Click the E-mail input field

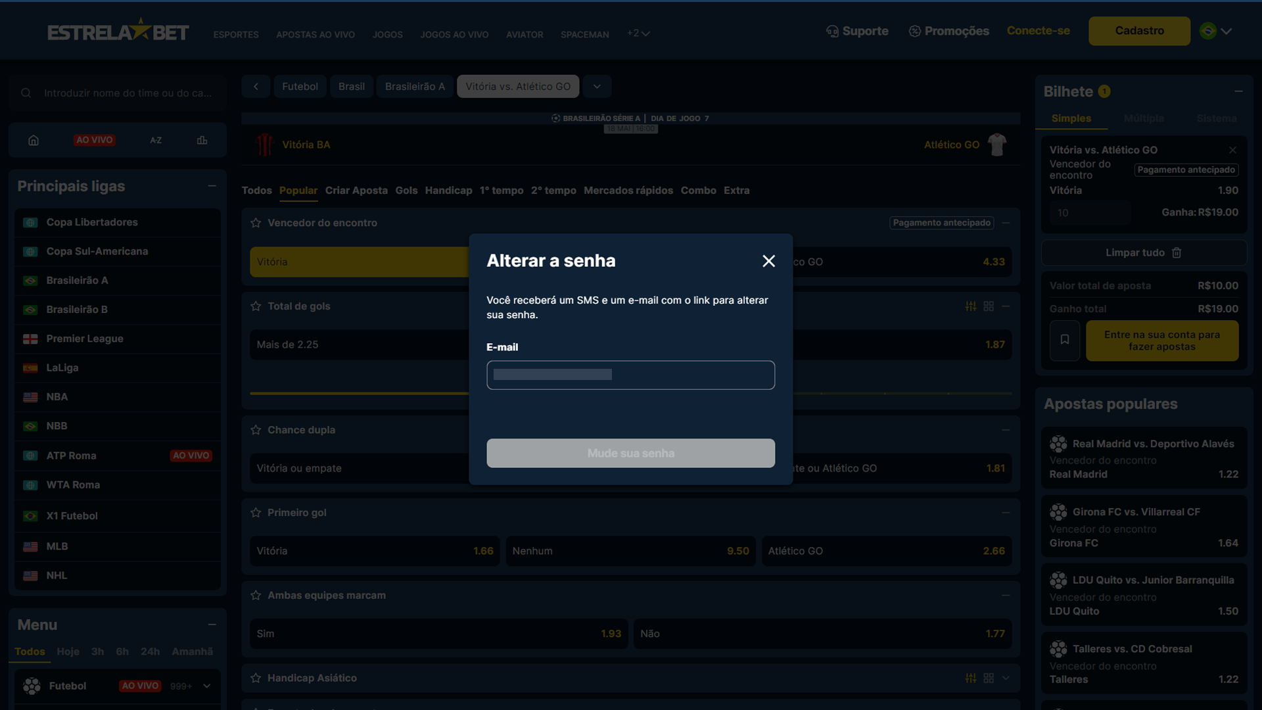click(630, 375)
